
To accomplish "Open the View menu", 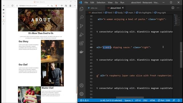I will [x=110, y=3].
